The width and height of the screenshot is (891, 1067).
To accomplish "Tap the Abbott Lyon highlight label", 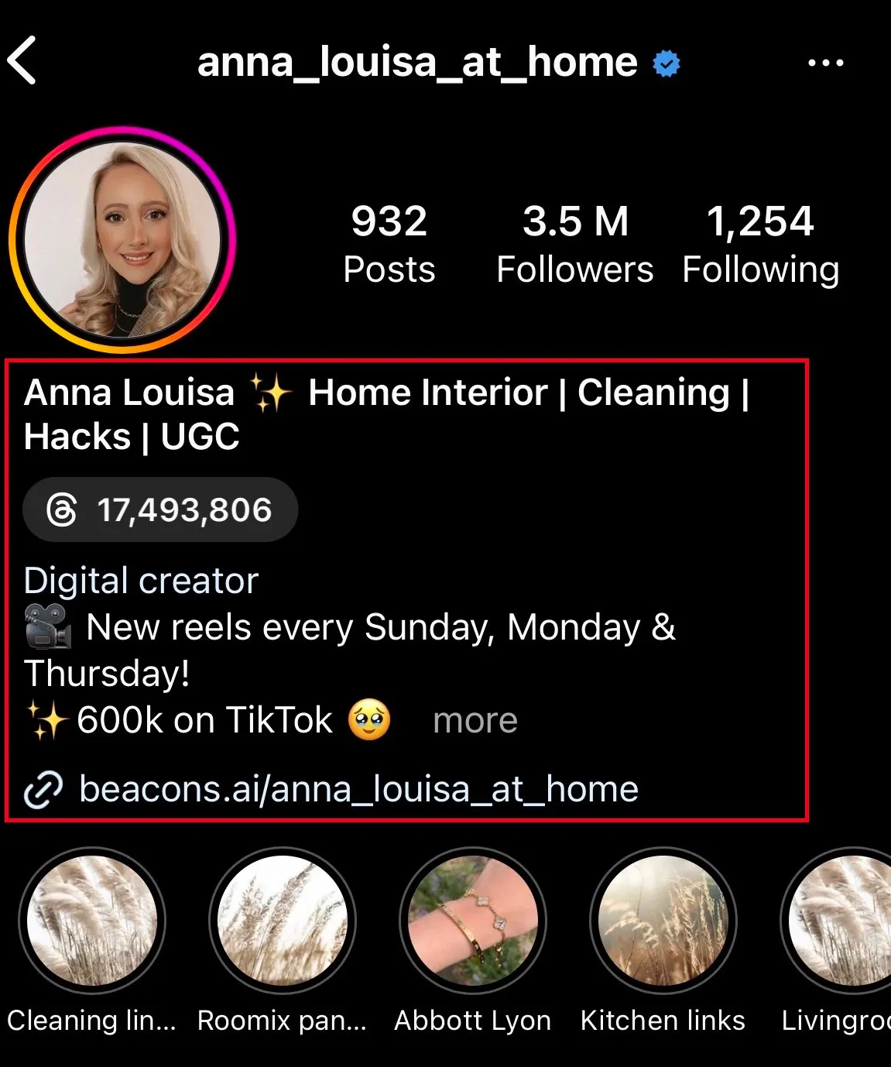I will tap(473, 1021).
